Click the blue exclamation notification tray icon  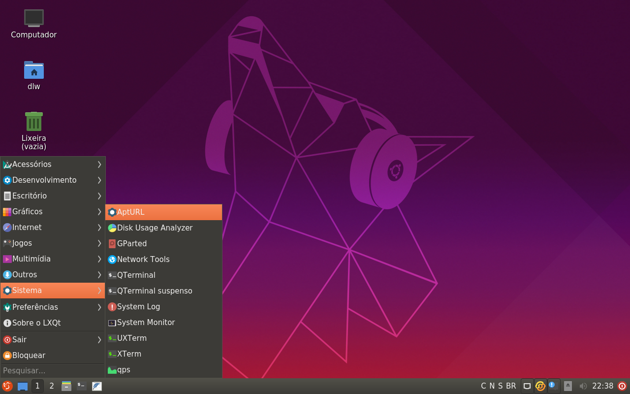coord(554,386)
